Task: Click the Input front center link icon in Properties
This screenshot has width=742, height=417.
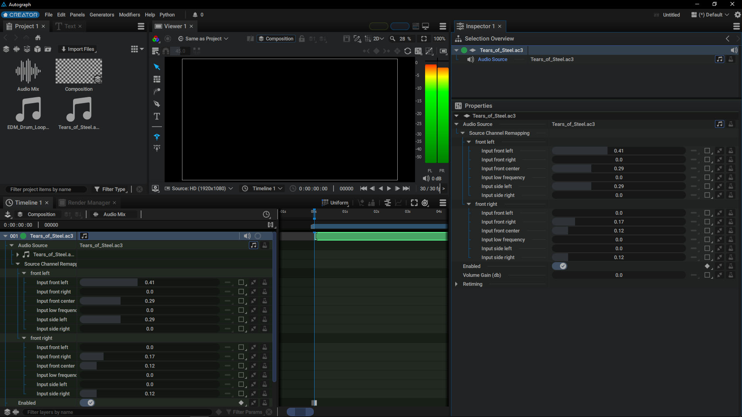Action: click(720, 168)
